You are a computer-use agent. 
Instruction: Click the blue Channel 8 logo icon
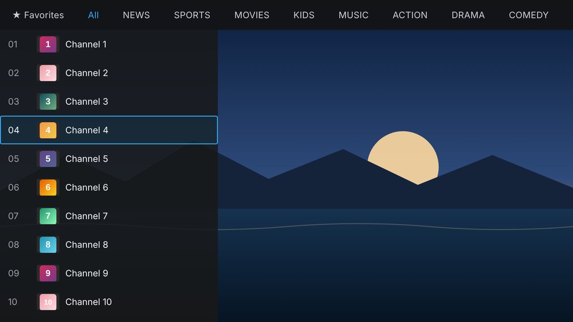[x=48, y=245]
